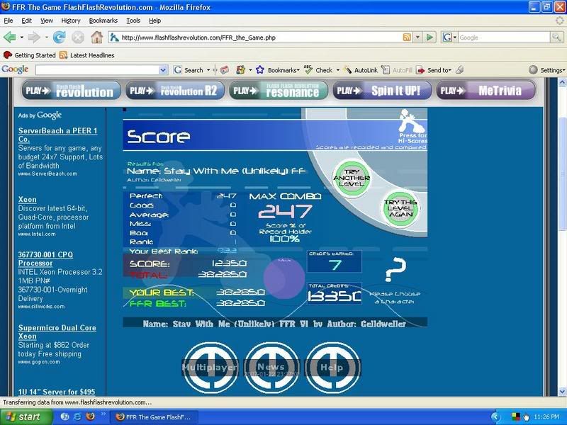This screenshot has width=567, height=425.
Task: Click question mark choose character icon
Action: pyautogui.click(x=395, y=270)
